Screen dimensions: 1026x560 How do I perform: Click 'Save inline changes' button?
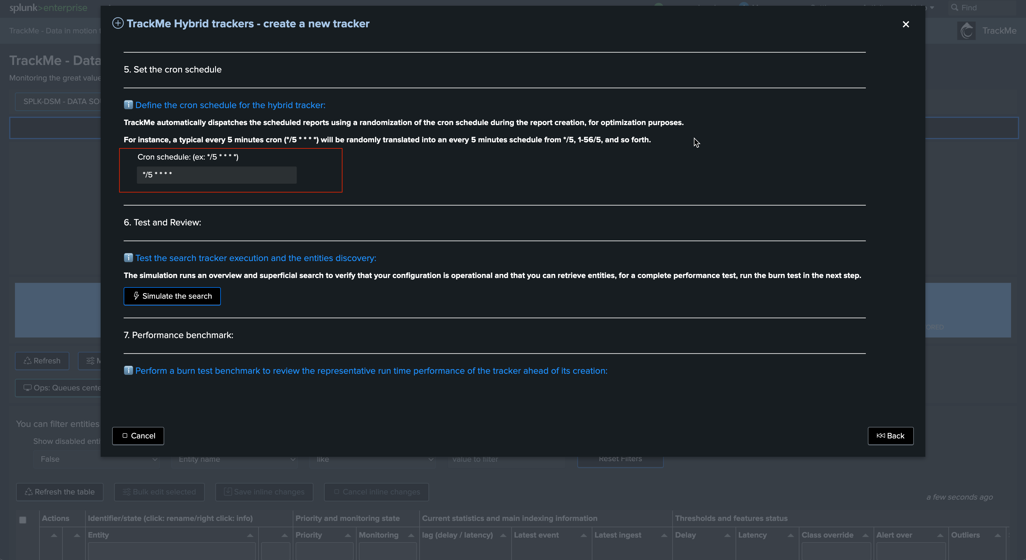click(264, 492)
